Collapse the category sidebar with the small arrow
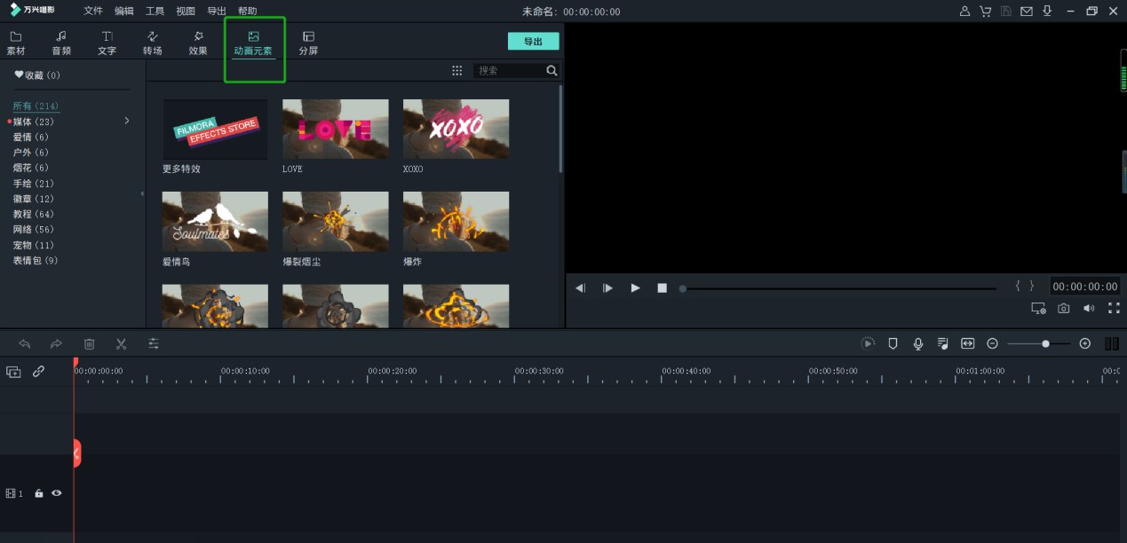This screenshot has width=1127, height=543. [x=142, y=193]
